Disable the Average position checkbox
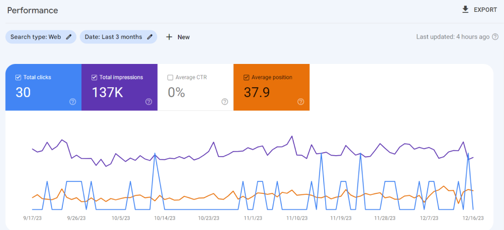The height and width of the screenshot is (230, 504). coord(246,78)
